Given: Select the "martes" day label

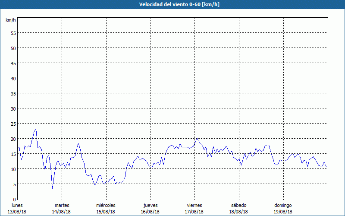Looking at the screenshot, I should tap(62, 205).
